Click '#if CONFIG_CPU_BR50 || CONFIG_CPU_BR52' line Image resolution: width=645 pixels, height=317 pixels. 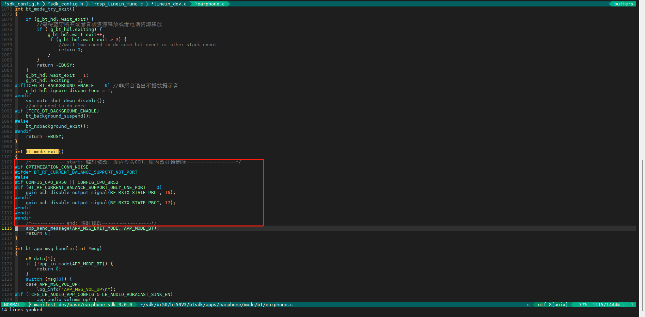(x=67, y=182)
